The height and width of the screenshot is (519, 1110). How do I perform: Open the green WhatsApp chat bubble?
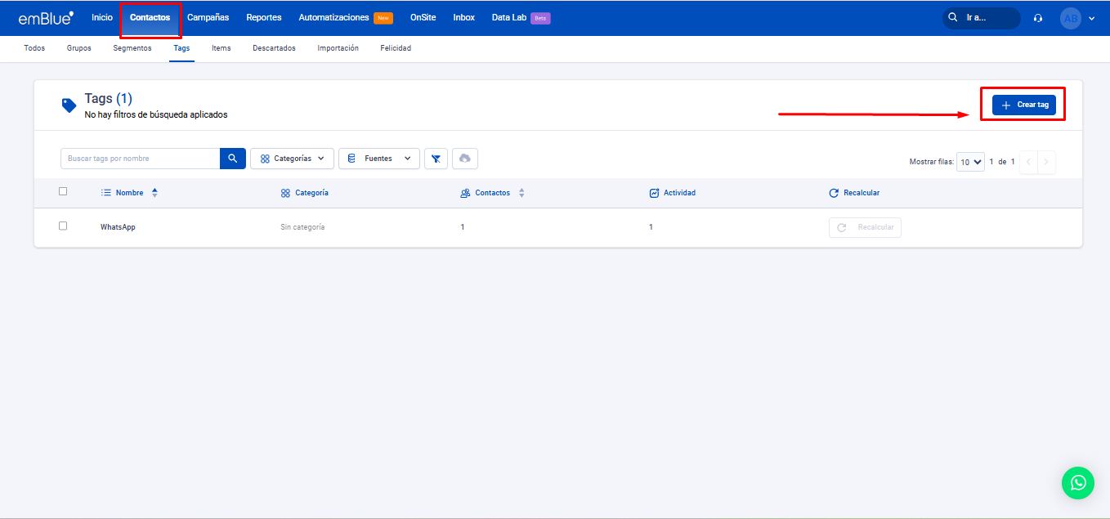pos(1077,483)
